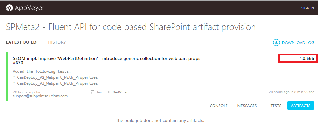This screenshot has width=318, height=128.
Task: Click the AppVeyor logo icon
Action: [x=9, y=8]
